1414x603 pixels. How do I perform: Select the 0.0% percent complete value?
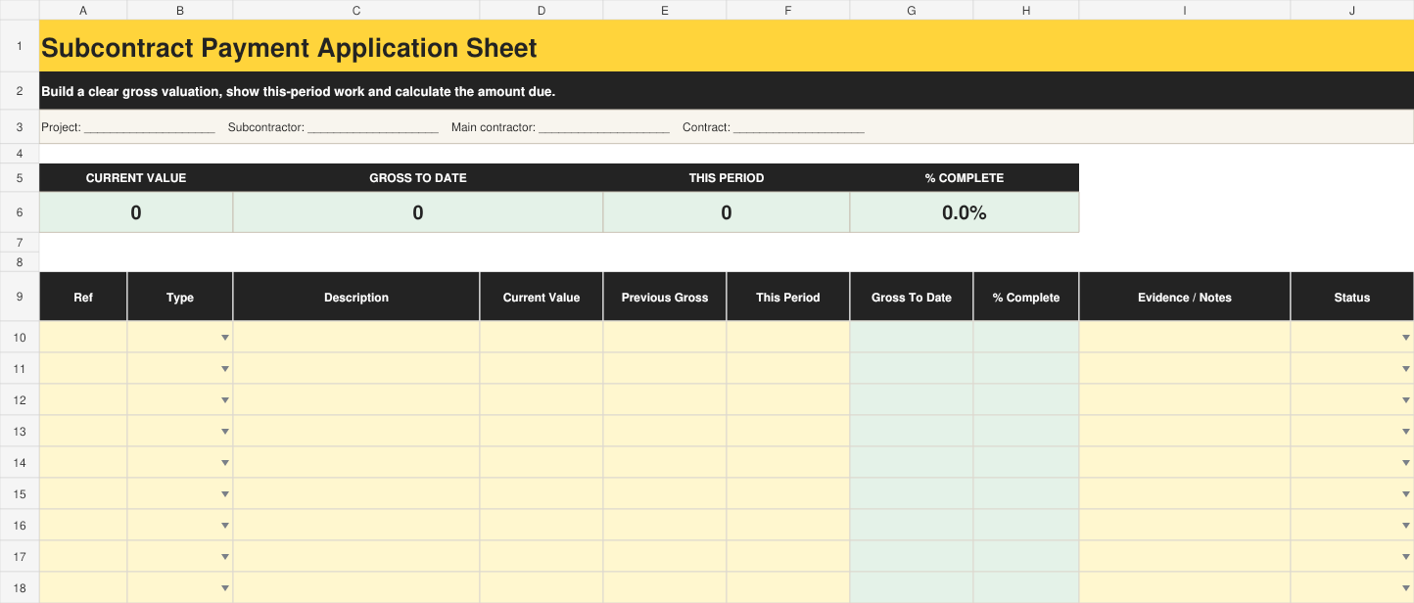tap(965, 212)
